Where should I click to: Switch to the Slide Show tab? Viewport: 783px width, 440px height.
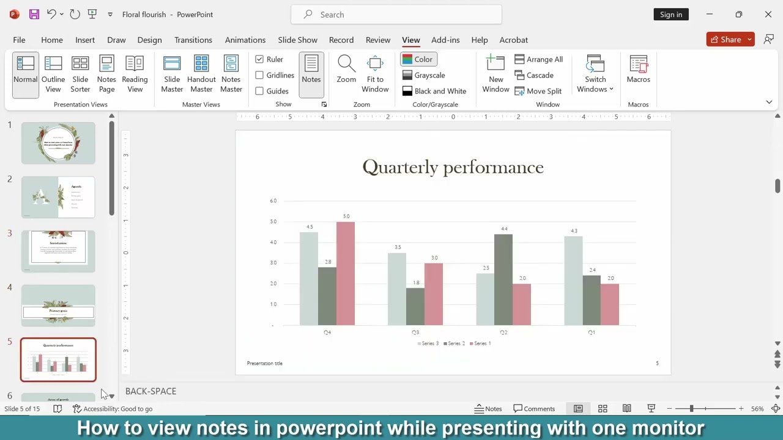click(297, 40)
